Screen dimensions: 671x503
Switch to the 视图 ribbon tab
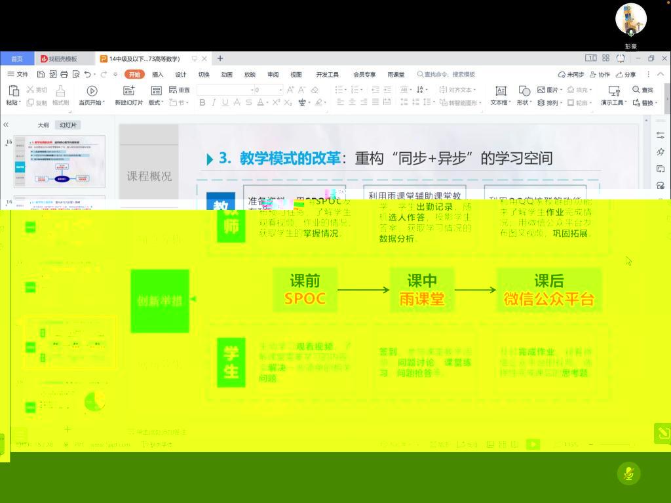296,75
